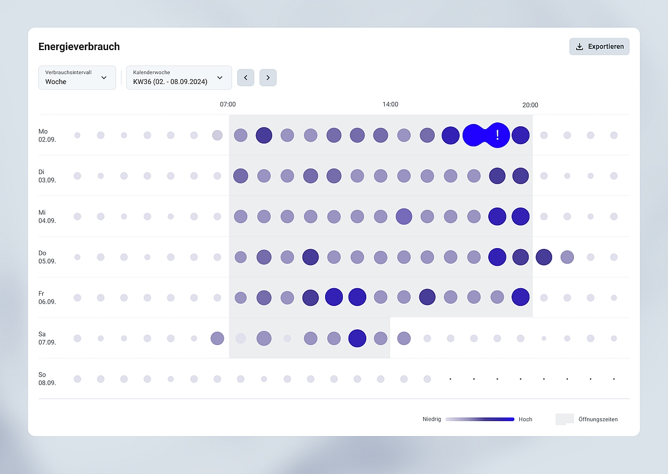
Task: Click Monday's first bubble inside opening hours
Action: point(240,135)
